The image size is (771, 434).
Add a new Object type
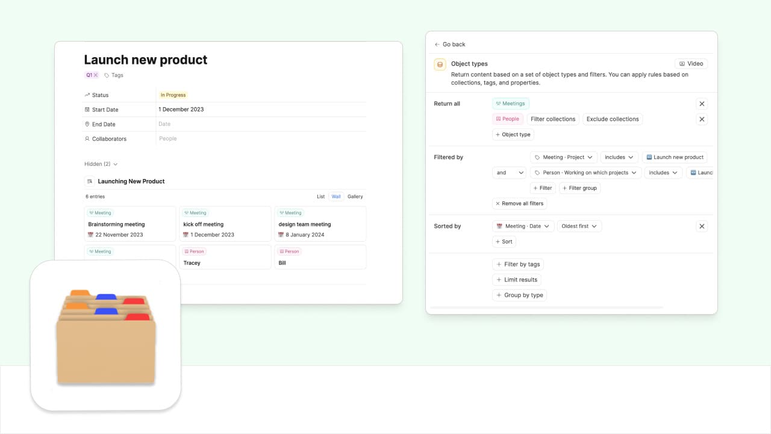(513, 135)
